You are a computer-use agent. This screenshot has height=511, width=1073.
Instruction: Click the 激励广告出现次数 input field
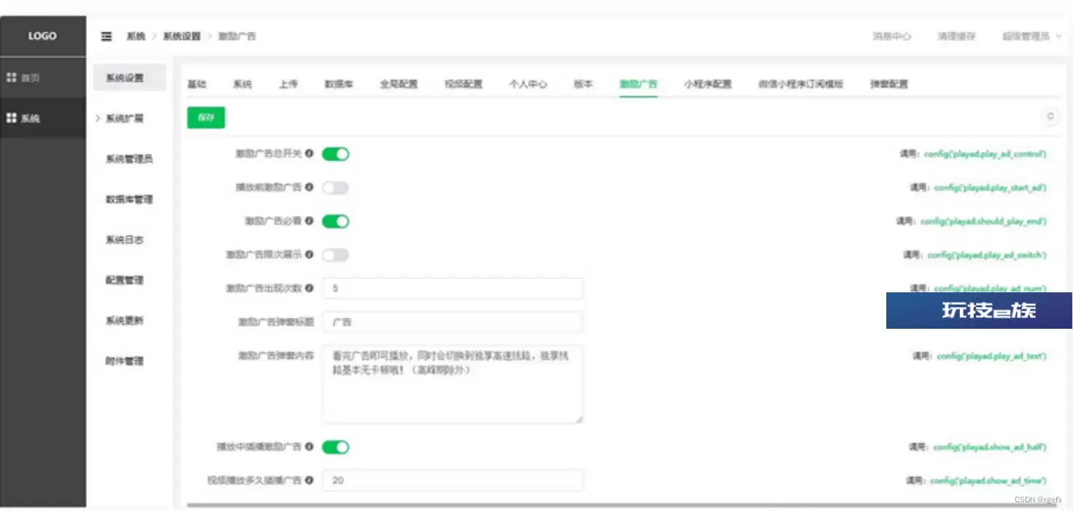[452, 288]
